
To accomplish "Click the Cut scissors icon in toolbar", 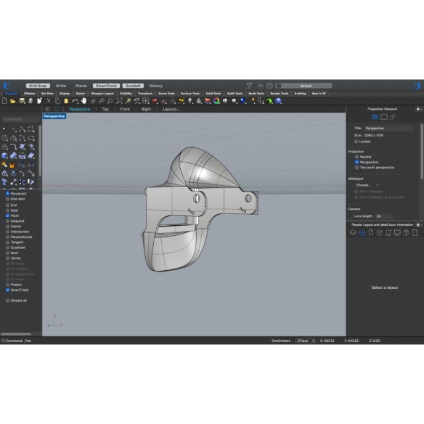I will click(x=48, y=101).
